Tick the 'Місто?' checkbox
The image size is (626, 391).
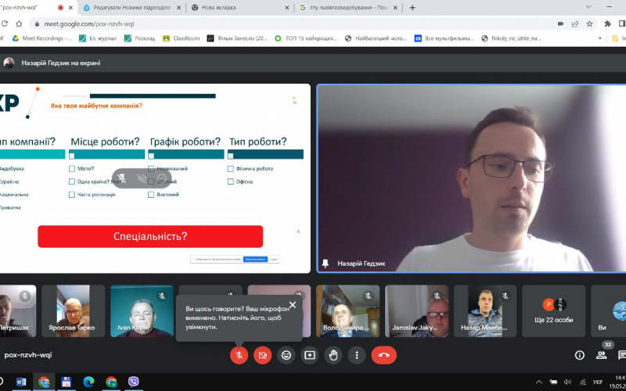72,169
